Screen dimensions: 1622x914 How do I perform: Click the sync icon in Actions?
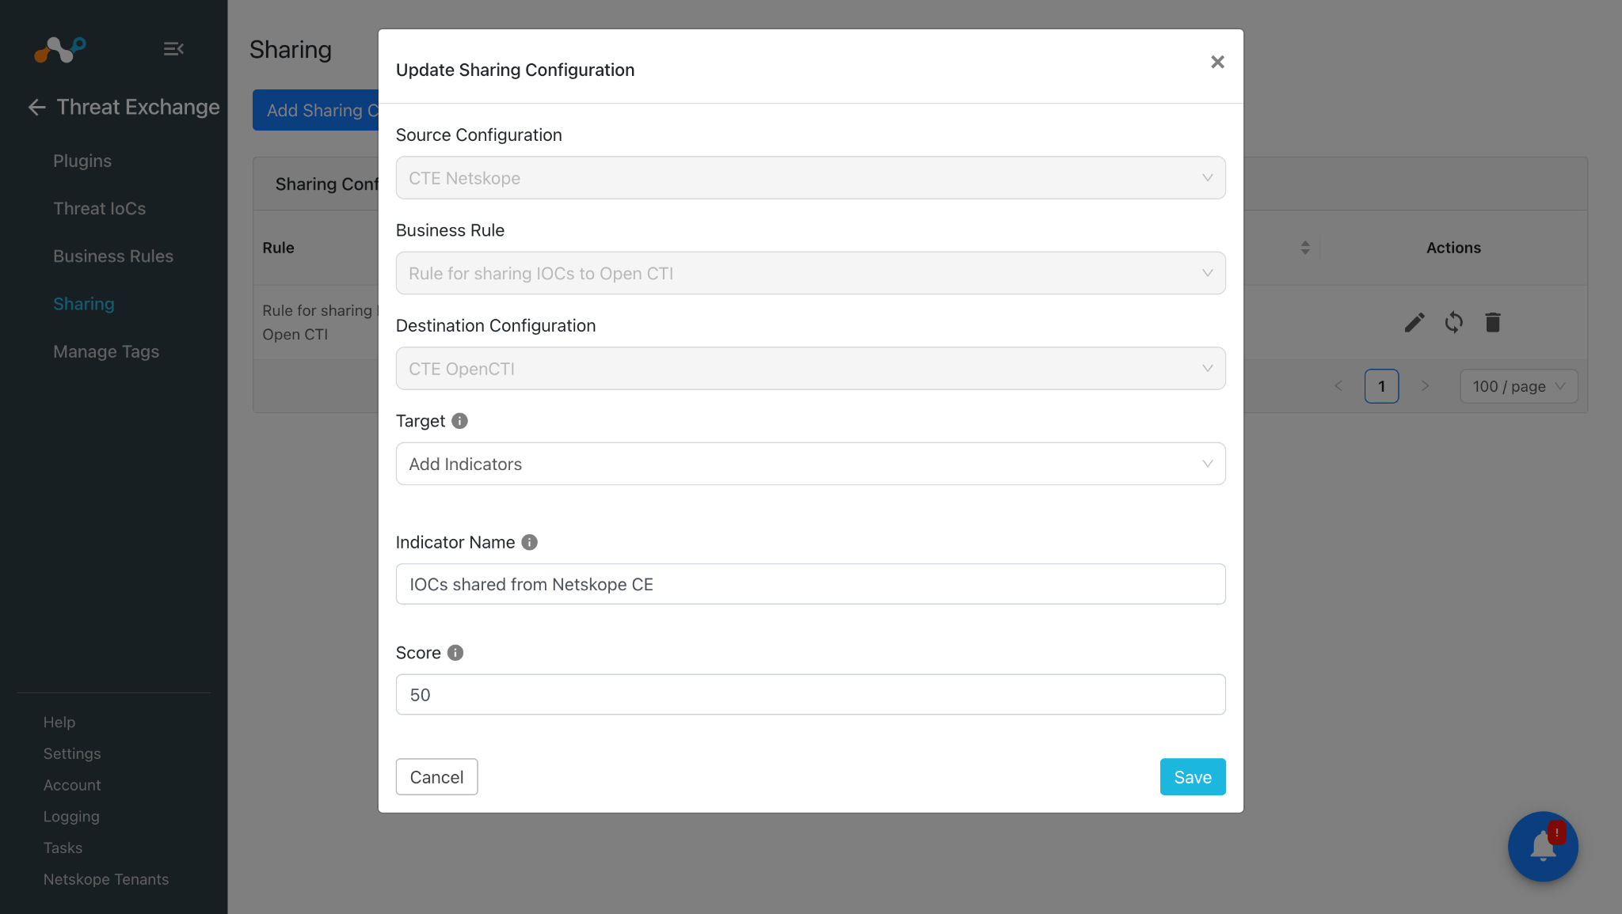pos(1453,322)
